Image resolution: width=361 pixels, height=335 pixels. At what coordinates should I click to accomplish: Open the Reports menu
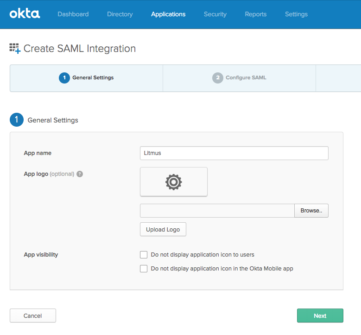pos(255,14)
